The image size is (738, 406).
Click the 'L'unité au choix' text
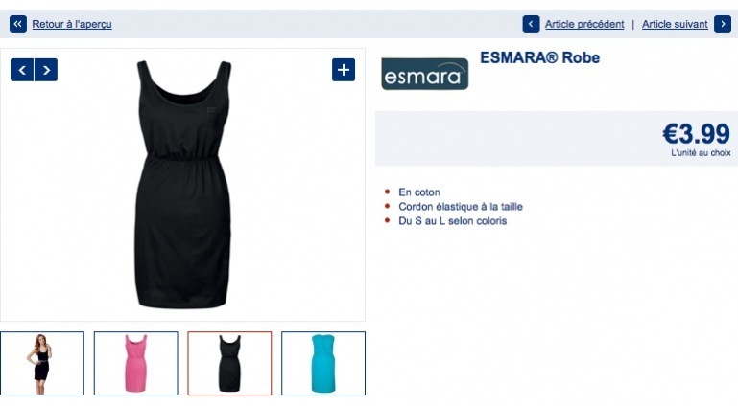click(701, 153)
